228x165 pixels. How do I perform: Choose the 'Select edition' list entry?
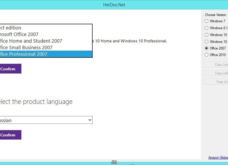point(46,28)
